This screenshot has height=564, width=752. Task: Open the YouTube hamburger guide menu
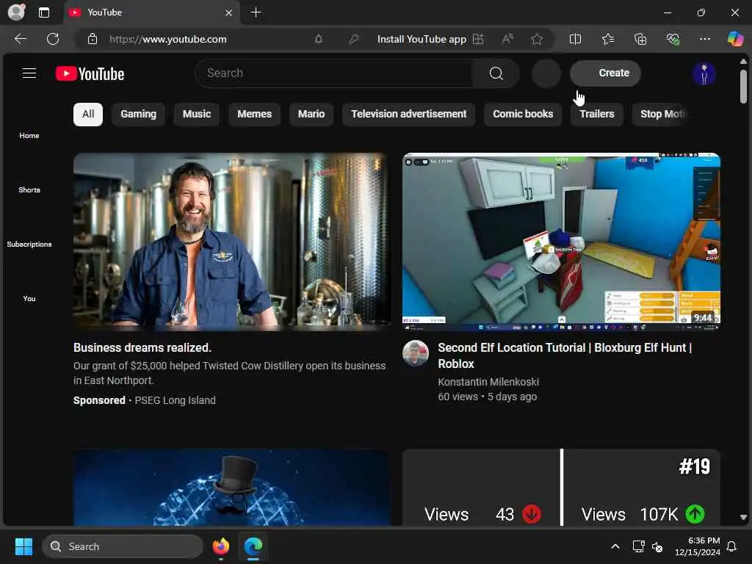pos(29,73)
